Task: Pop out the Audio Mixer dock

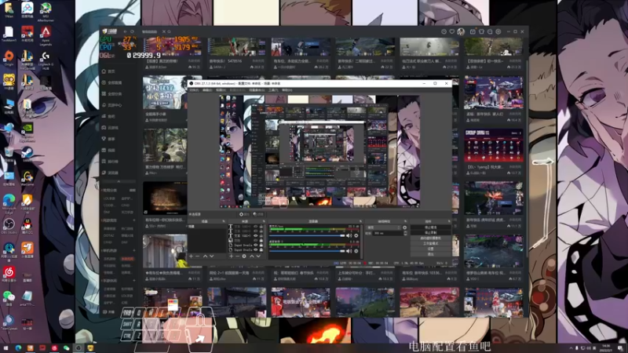Action: [360, 221]
